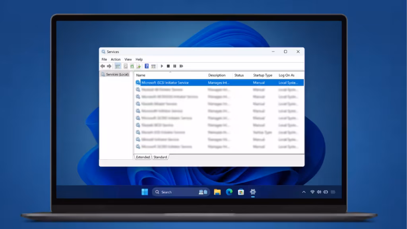The height and width of the screenshot is (229, 407).
Task: Open File Explorer from the taskbar
Action: tap(217, 192)
